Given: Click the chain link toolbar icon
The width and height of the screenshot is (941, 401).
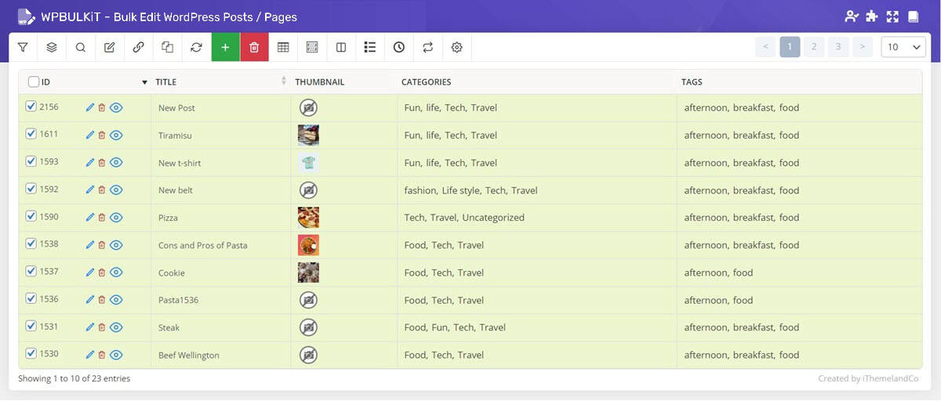Looking at the screenshot, I should pos(139,47).
